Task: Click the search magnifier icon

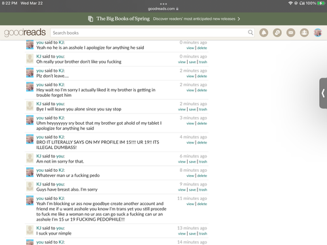Action: (250, 33)
